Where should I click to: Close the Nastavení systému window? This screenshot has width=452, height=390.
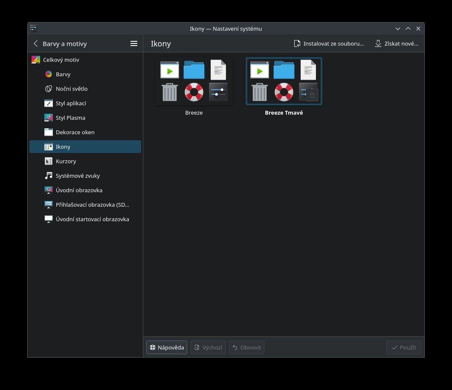tap(418, 29)
